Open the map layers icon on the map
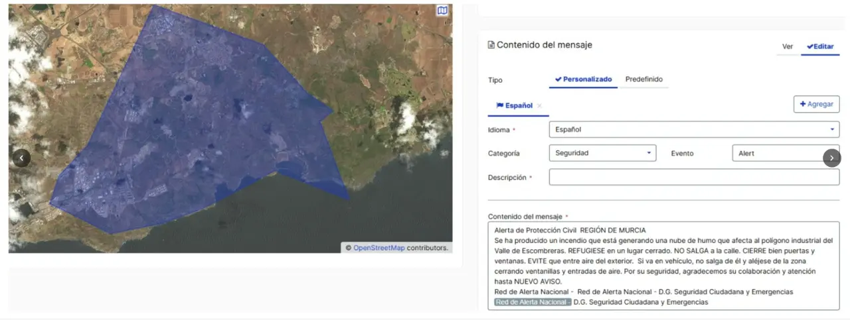Image resolution: width=850 pixels, height=320 pixels. pos(442,11)
